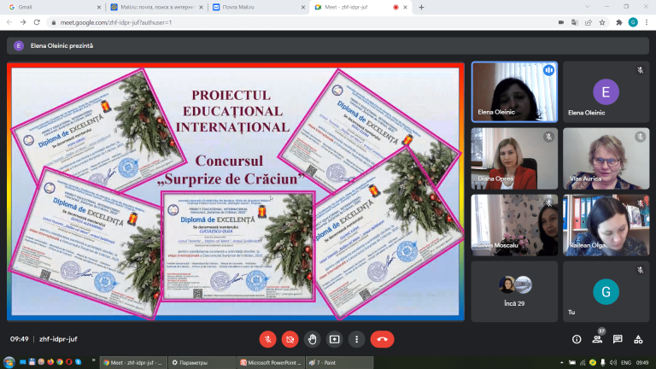This screenshot has height=369, width=656.
Task: Open more options three-dot menu
Action: (356, 339)
